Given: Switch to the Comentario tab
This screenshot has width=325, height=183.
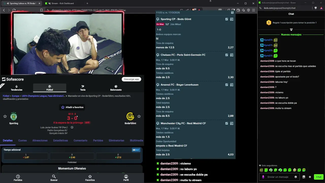Looking at the screenshot, I should click(80, 141).
